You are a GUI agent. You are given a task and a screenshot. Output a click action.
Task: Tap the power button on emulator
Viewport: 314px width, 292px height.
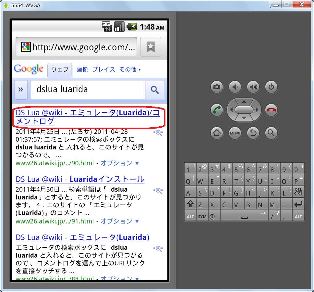click(271, 87)
